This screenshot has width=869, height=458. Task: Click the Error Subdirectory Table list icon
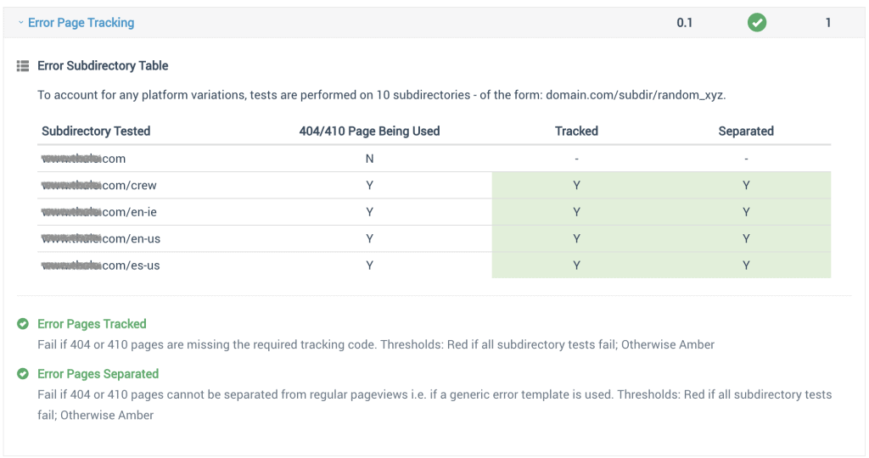click(23, 66)
